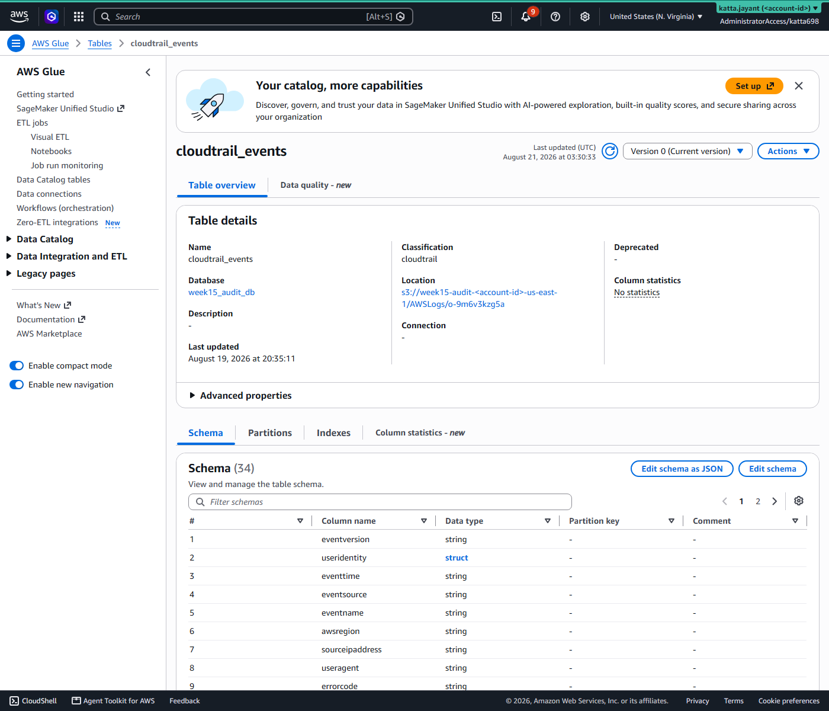Launch CloudShell from the top bar icon
Screen dimensions: 829x711
(497, 17)
